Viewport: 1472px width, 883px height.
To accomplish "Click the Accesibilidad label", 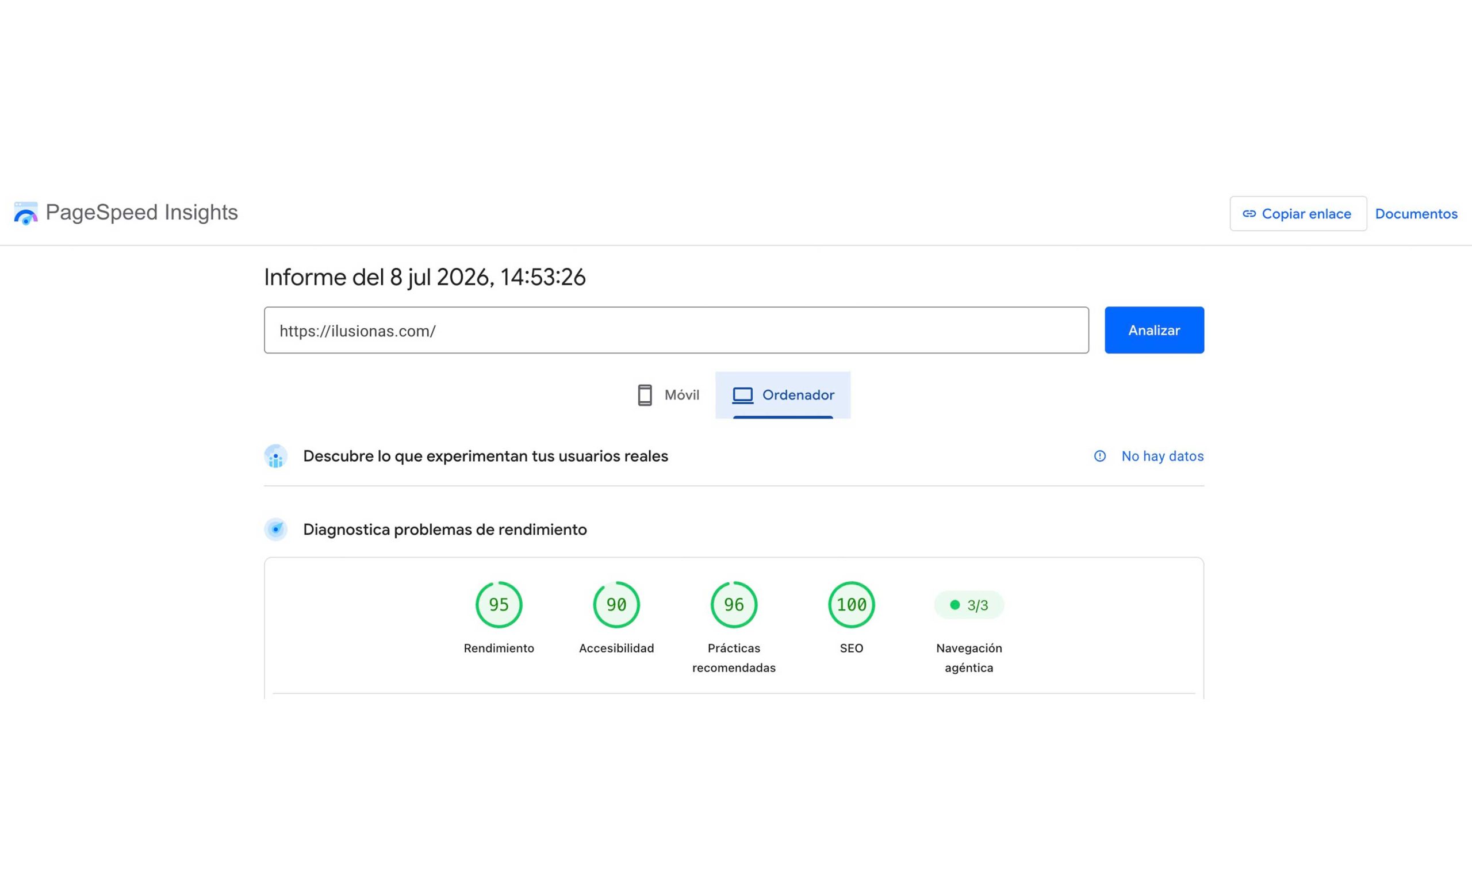I will pyautogui.click(x=616, y=648).
